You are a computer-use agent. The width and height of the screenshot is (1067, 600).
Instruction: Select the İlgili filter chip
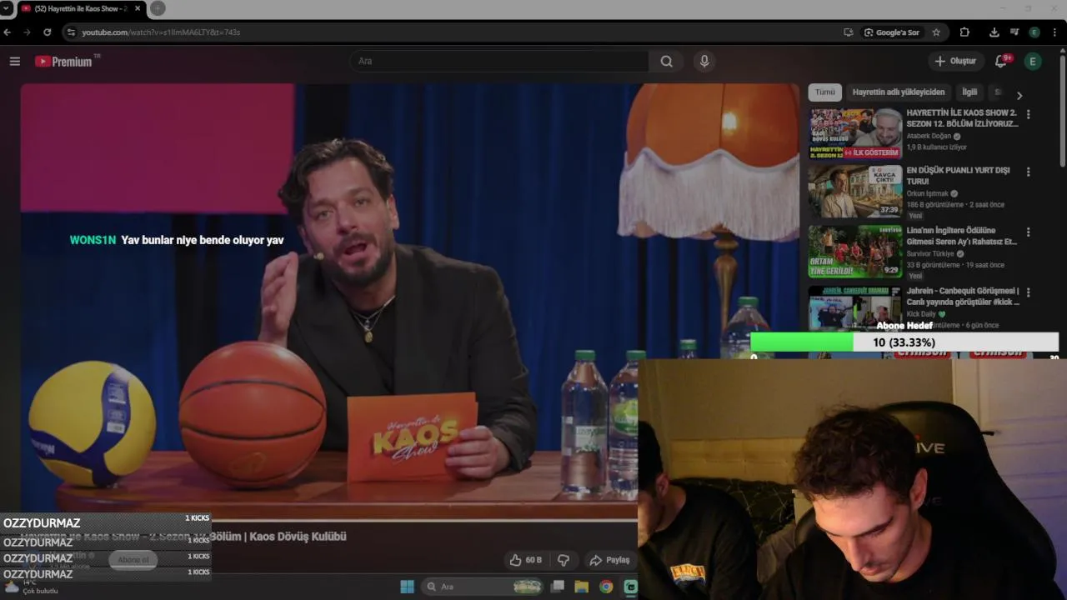[969, 92]
